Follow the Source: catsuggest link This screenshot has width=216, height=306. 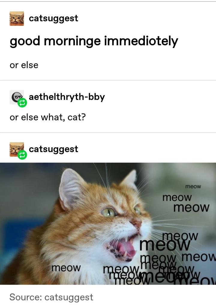click(x=51, y=297)
